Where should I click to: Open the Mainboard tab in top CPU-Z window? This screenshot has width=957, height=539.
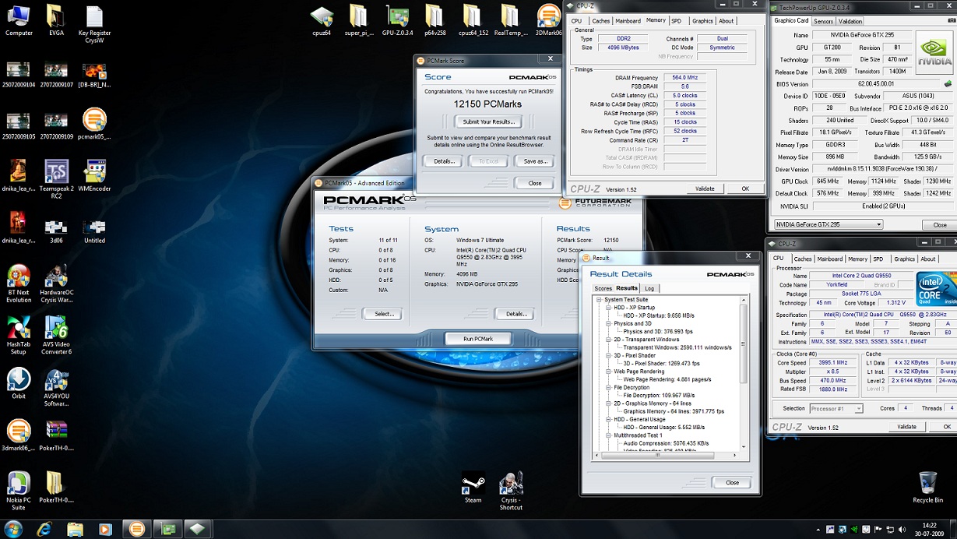click(628, 21)
